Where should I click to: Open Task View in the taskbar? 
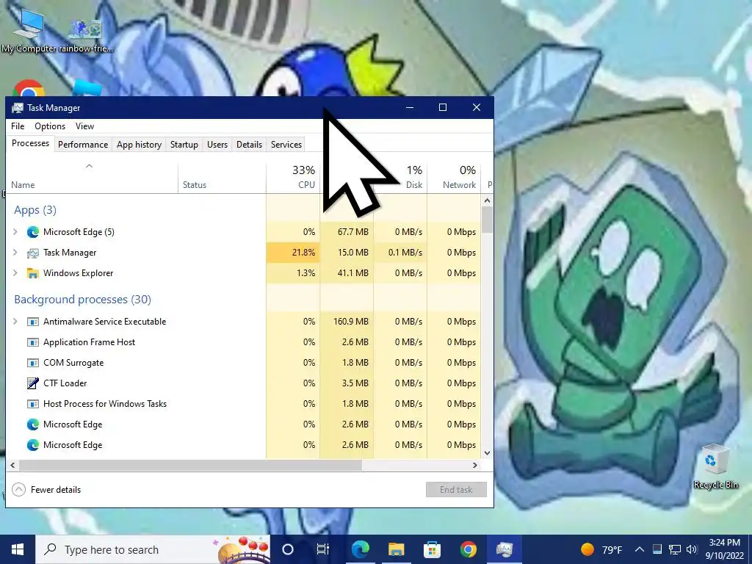[323, 549]
